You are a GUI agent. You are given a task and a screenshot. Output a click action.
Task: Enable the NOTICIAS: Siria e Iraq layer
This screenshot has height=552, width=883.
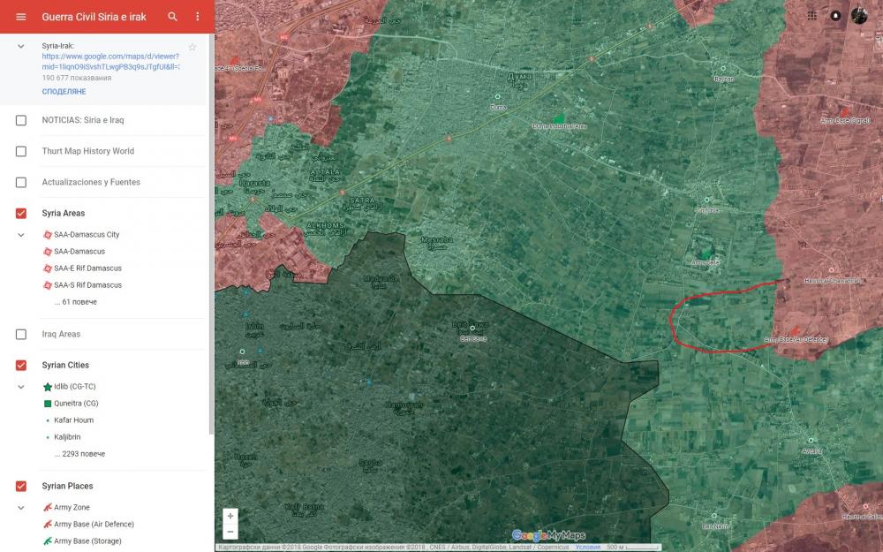(x=21, y=120)
